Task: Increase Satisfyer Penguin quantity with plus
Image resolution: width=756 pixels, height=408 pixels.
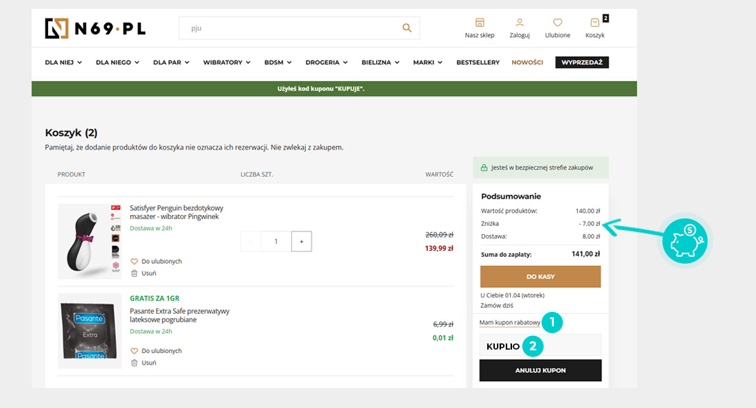Action: coord(302,242)
